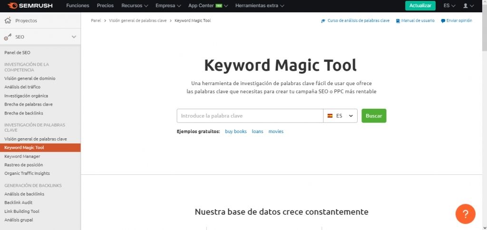Open Herramientas extra dropdown

coord(260,6)
